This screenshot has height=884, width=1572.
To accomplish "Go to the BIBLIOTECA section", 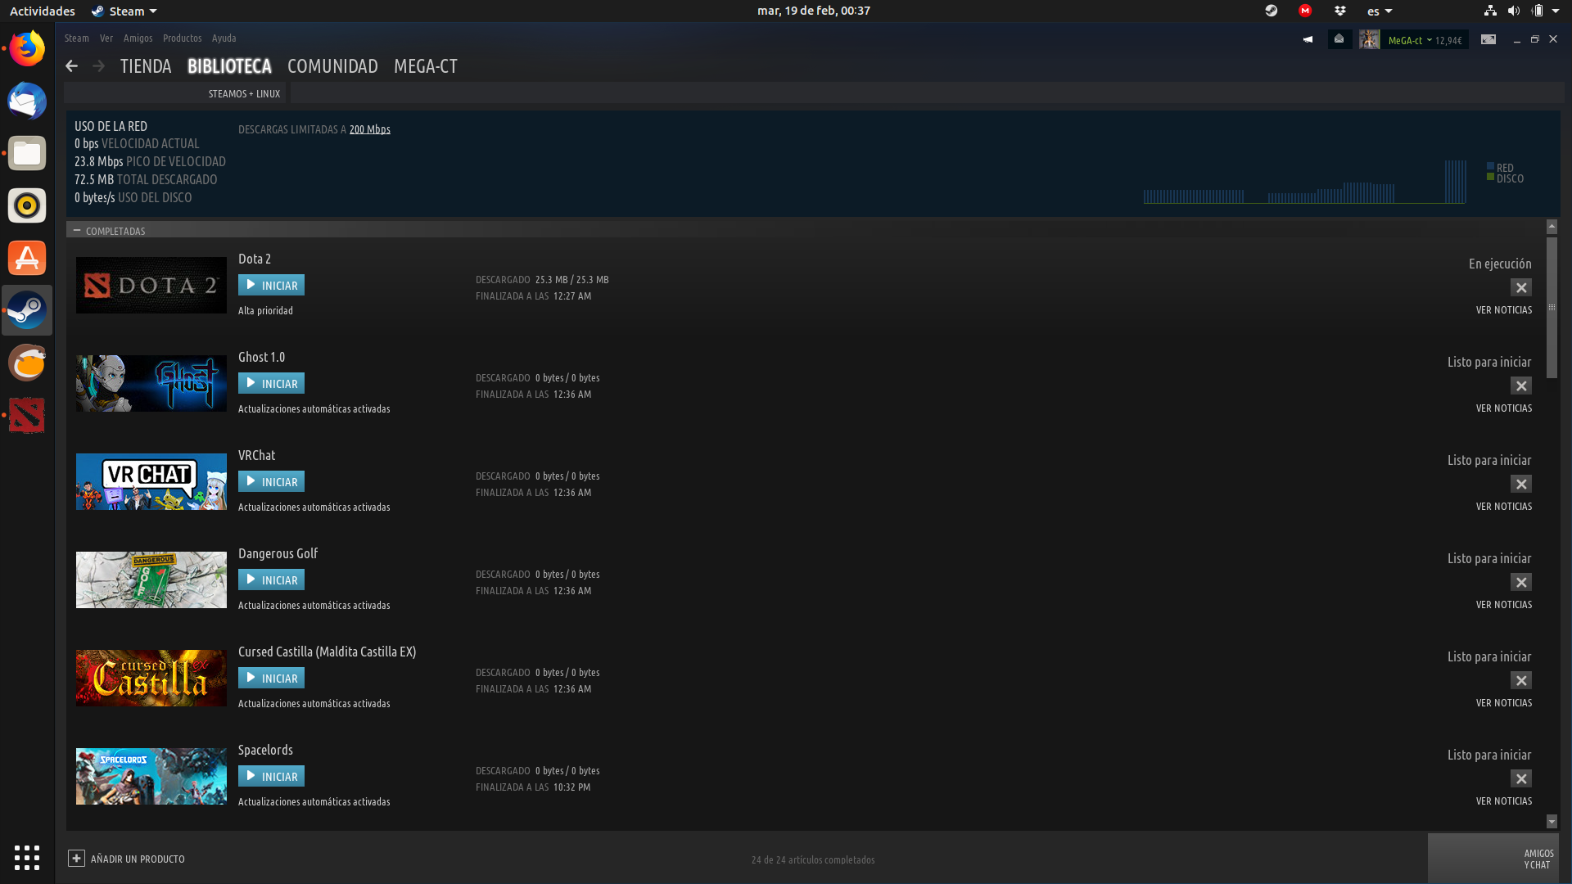I will tap(229, 66).
